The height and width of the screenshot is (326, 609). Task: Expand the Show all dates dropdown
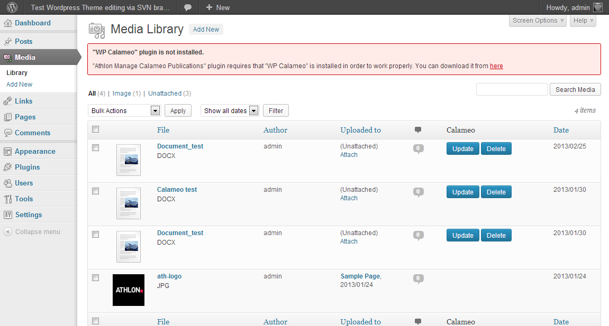(x=230, y=111)
